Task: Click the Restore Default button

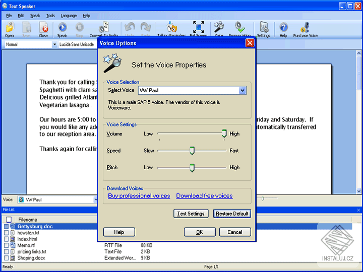Action: pyautogui.click(x=232, y=214)
